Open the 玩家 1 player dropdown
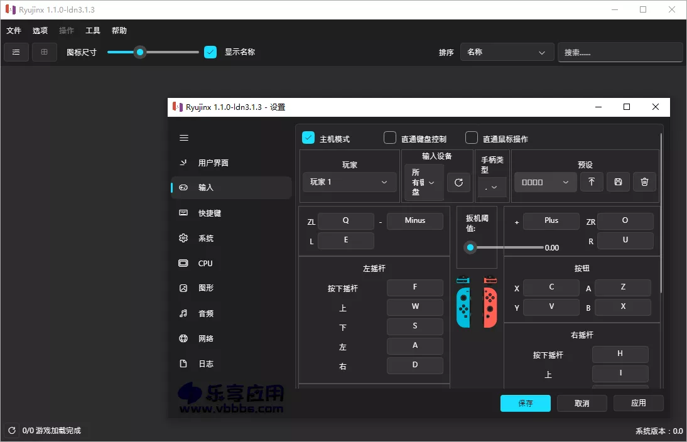 pos(349,181)
